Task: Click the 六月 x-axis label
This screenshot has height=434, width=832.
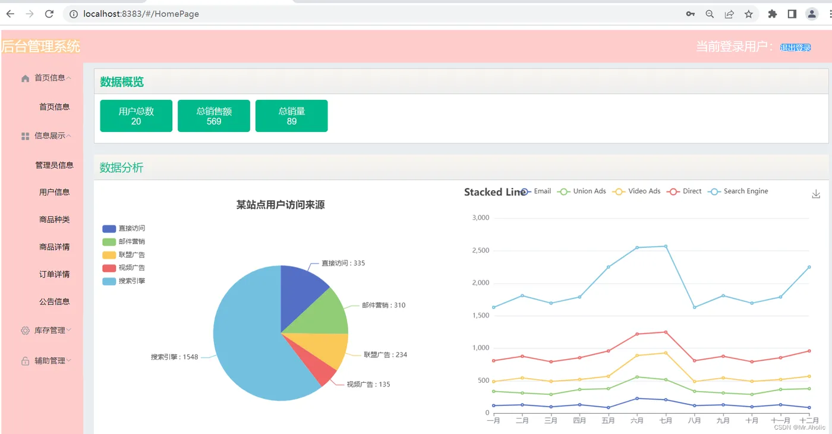Action: (636, 420)
